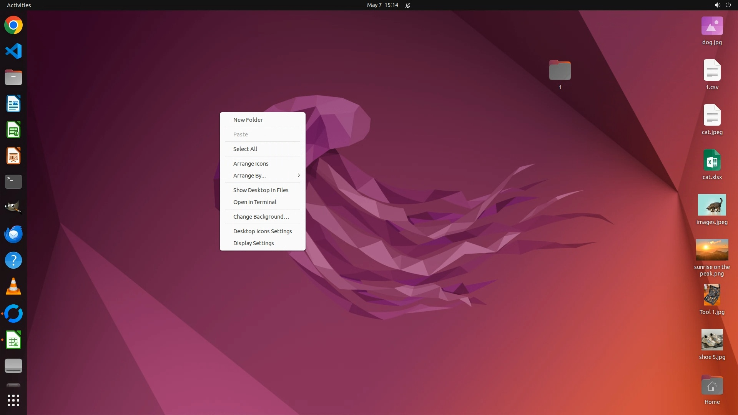Viewport: 738px width, 415px height.
Task: Toggle the do-not-disturb bell indicator
Action: 408,5
